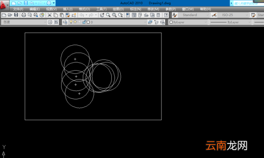Open the layer control dropdown arrow

(145, 22)
